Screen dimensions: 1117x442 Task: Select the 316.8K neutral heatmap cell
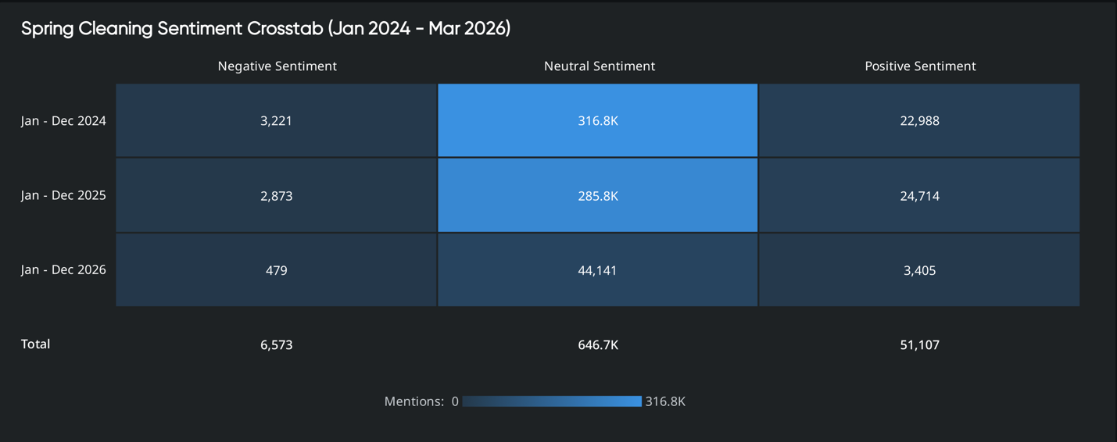coord(598,121)
